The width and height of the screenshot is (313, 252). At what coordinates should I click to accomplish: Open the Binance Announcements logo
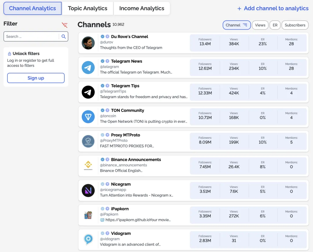[x=88, y=166]
